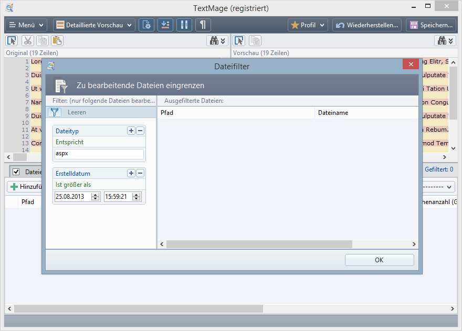Click the OK button
The image size is (462, 331).
pyautogui.click(x=379, y=260)
